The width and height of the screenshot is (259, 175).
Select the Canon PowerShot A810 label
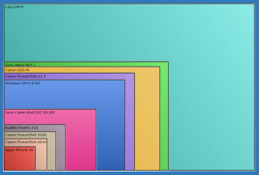26,142
